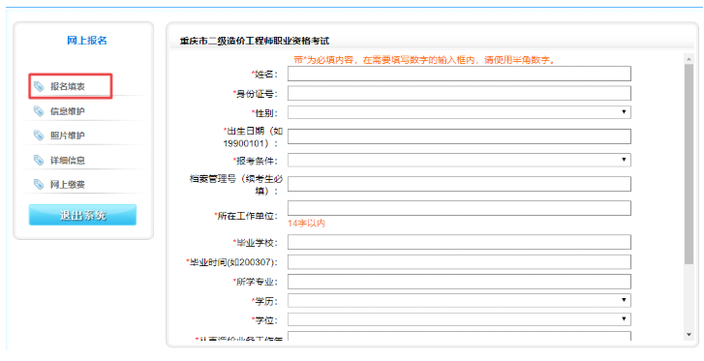Click the tag icon beside 信息维护
This screenshot has width=704, height=361.
39,111
